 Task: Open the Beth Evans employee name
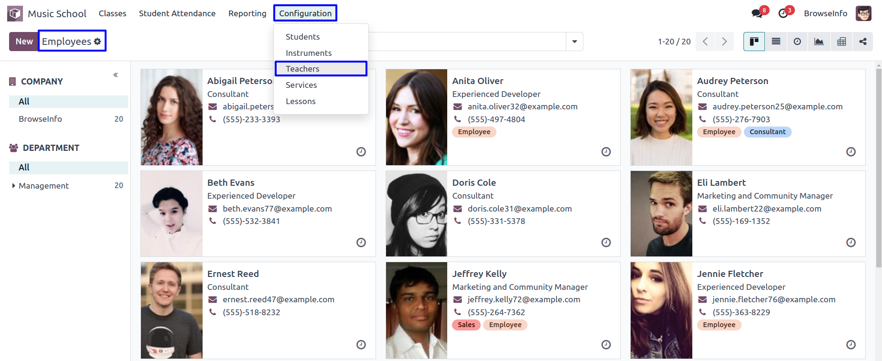pyautogui.click(x=231, y=182)
